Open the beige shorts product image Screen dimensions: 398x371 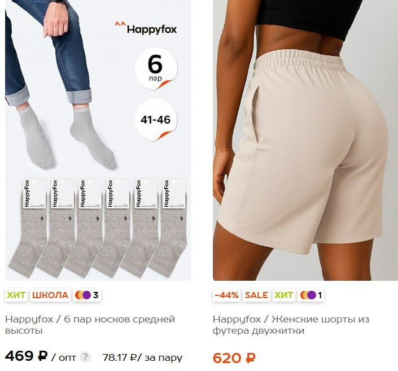(305, 141)
